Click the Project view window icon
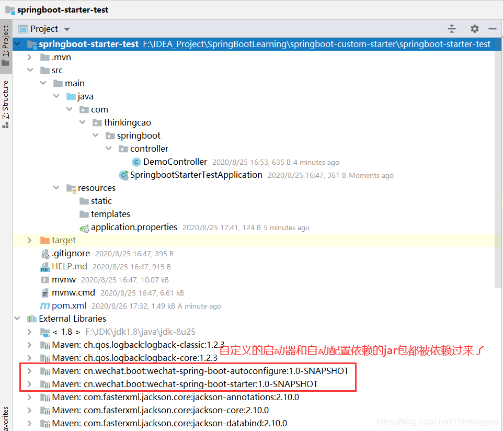The height and width of the screenshot is (431, 503). click(23, 29)
